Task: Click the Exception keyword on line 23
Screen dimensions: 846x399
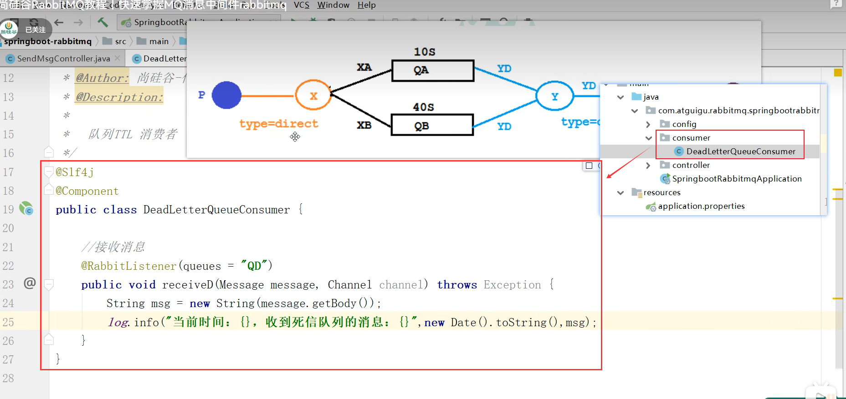Action: pos(512,285)
